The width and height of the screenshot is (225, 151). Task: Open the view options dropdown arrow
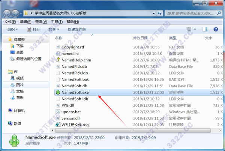[195, 29]
